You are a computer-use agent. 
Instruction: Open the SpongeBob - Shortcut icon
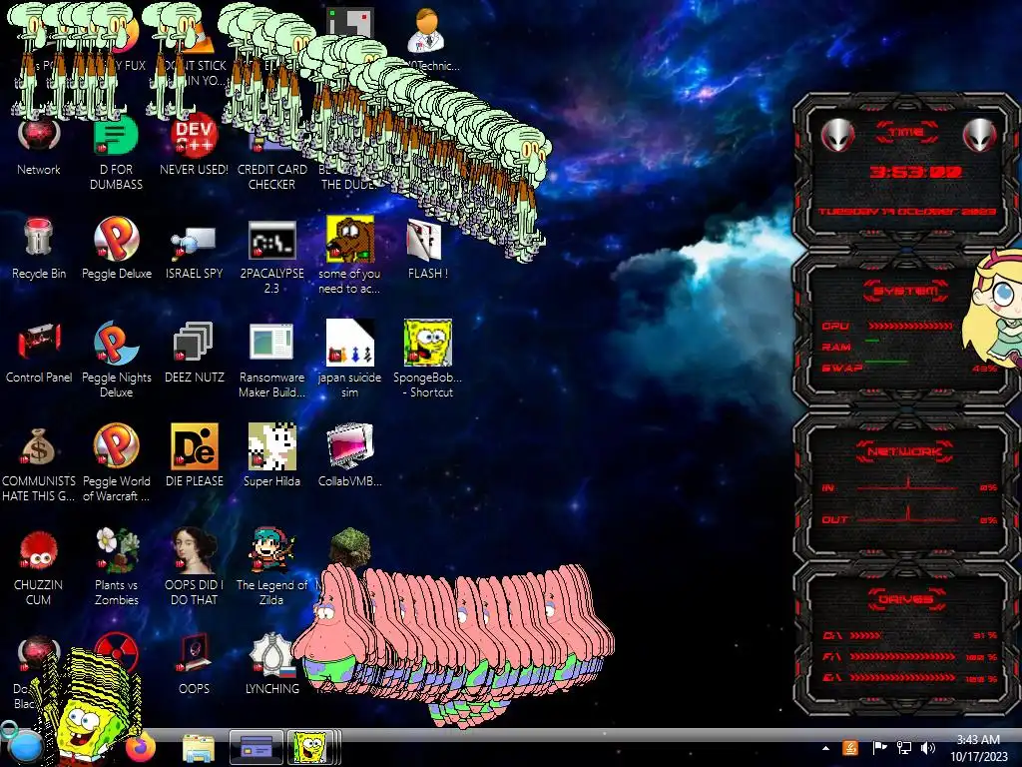pos(427,359)
